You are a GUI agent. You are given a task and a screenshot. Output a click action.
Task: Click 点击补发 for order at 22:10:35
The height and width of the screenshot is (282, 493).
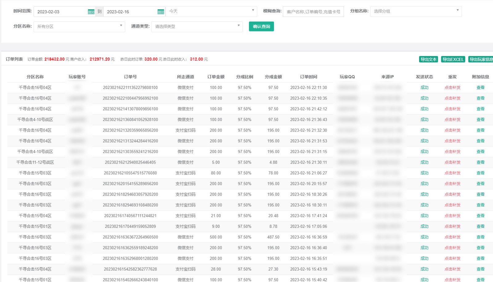tap(452, 99)
